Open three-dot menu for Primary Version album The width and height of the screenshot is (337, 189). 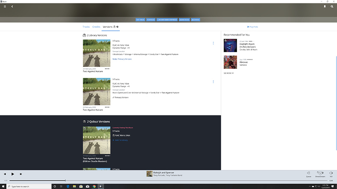tap(213, 82)
